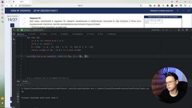Open exam help question mark

tap(178, 11)
